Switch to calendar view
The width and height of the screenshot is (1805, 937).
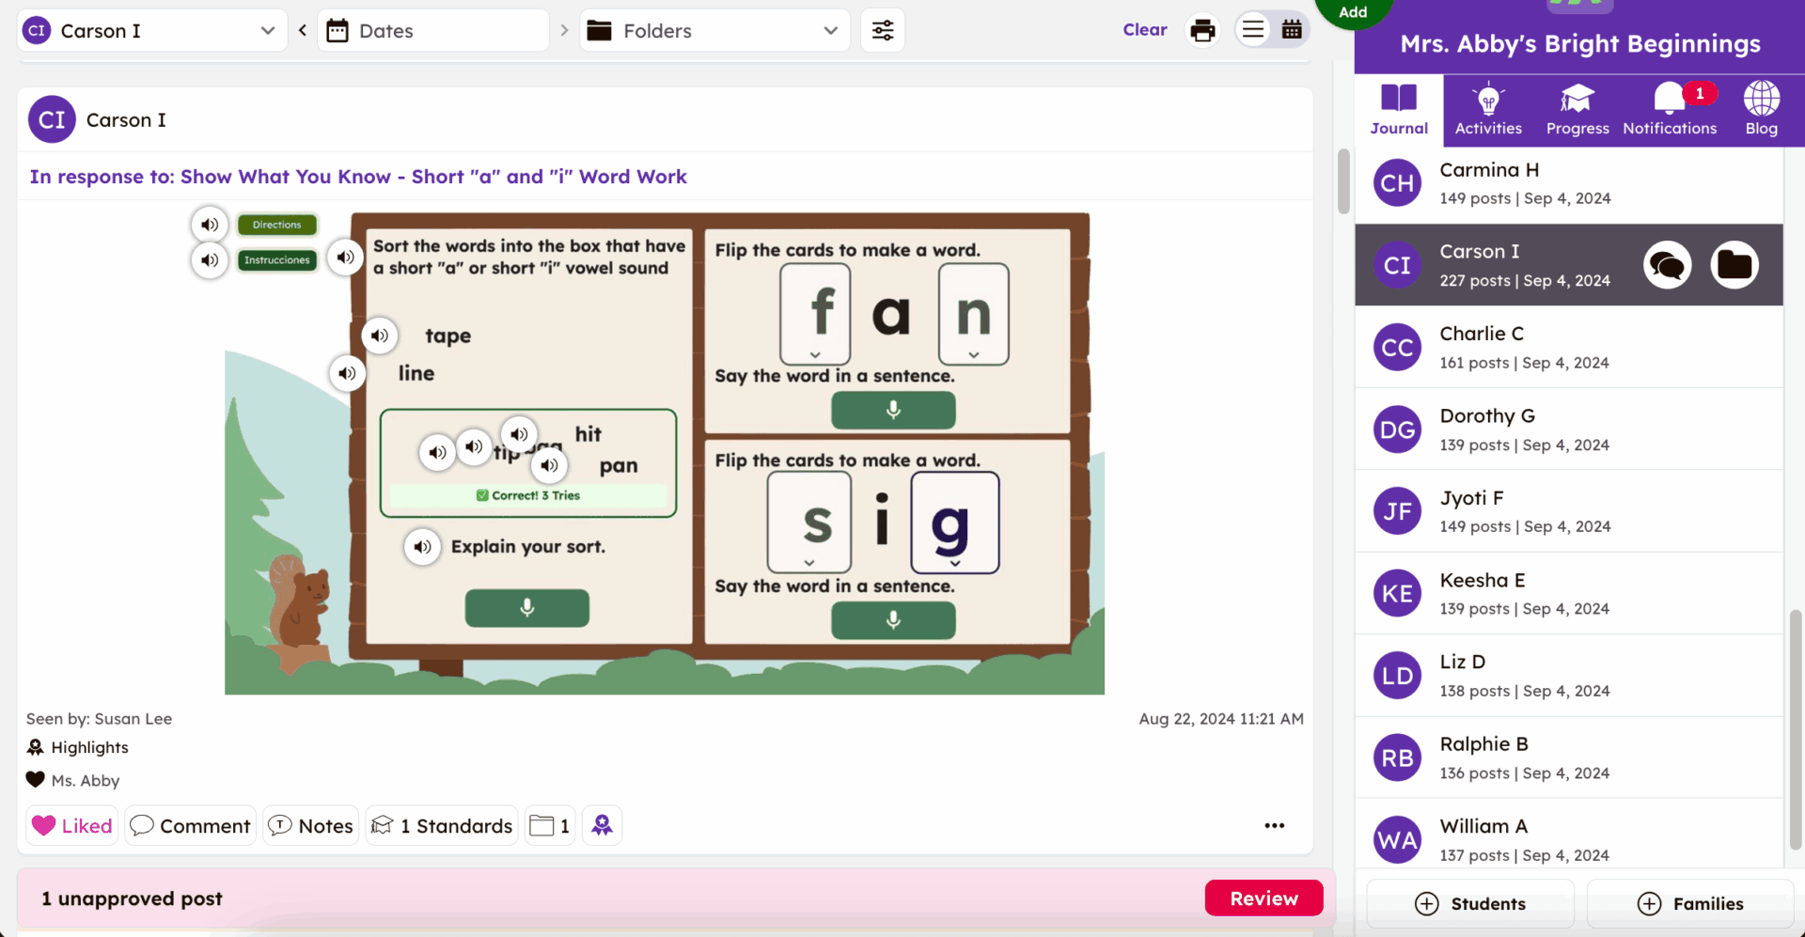coord(1292,30)
